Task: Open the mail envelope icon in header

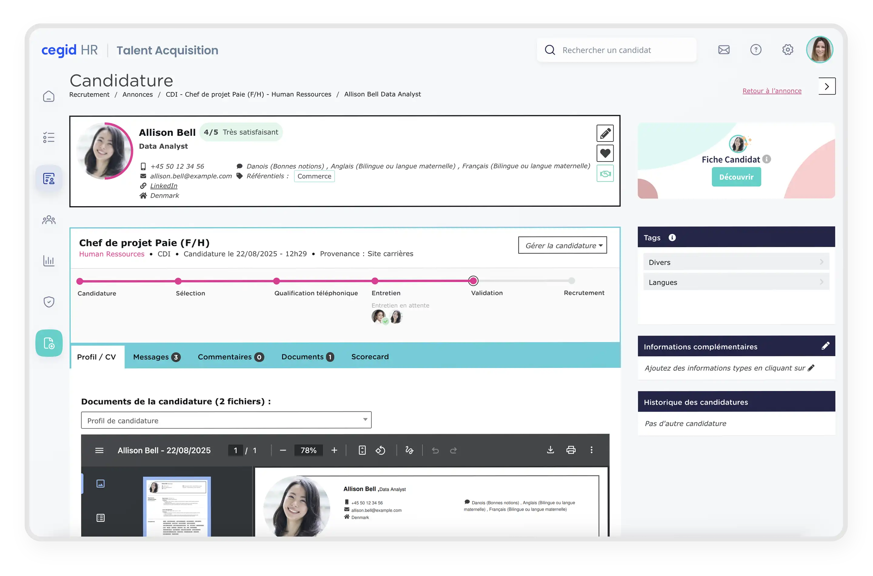Action: [724, 50]
